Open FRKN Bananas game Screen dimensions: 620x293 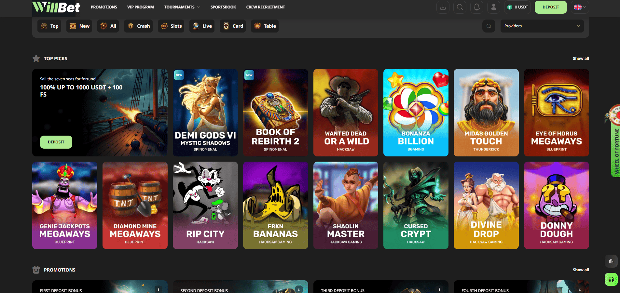[x=275, y=205]
